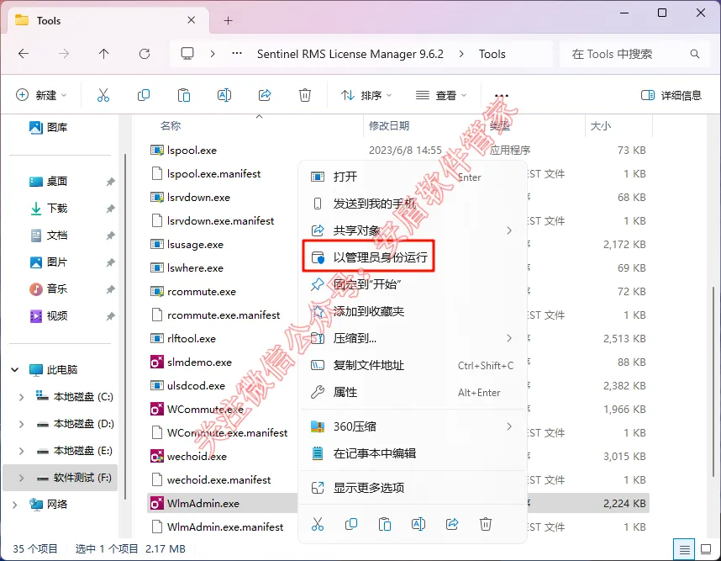Open 属性 from the context menu
Screen dimensions: 721x561
413,392
